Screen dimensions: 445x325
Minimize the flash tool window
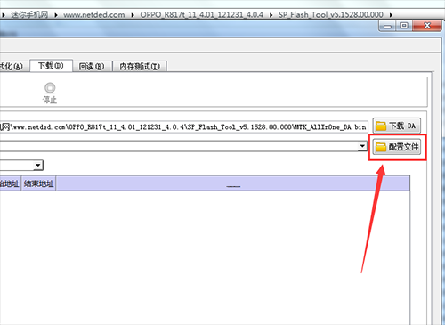[387, 26]
